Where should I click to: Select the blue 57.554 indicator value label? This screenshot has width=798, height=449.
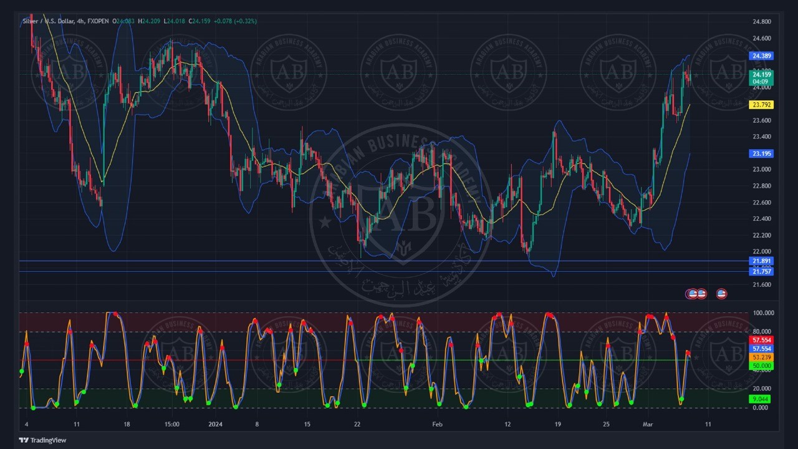click(x=762, y=349)
